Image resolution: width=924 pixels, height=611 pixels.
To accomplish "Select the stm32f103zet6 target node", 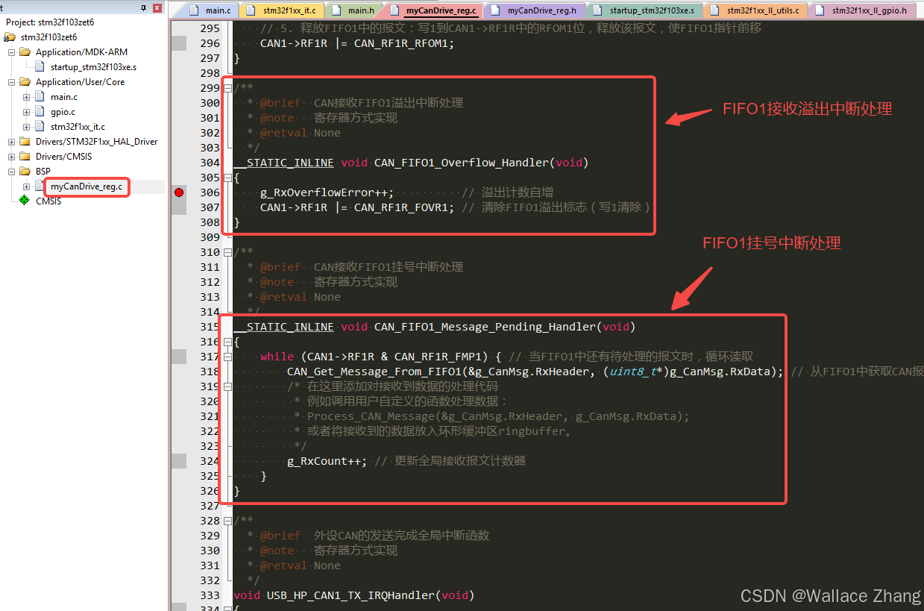I will [48, 37].
